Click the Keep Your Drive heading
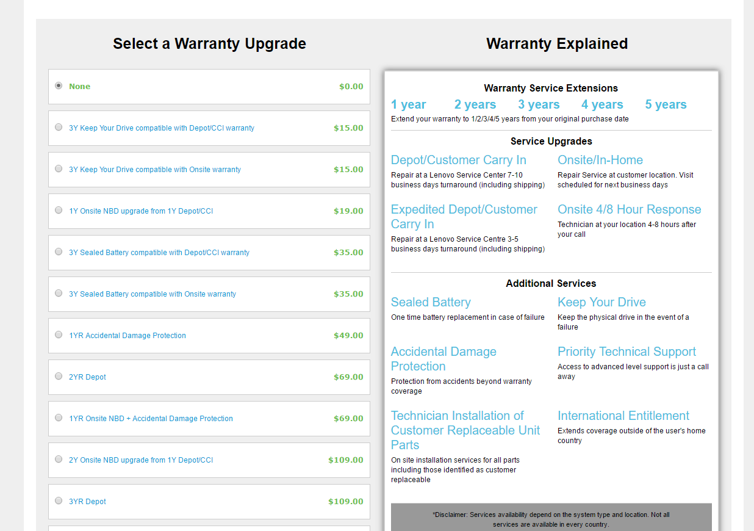754x531 pixels. click(x=601, y=302)
